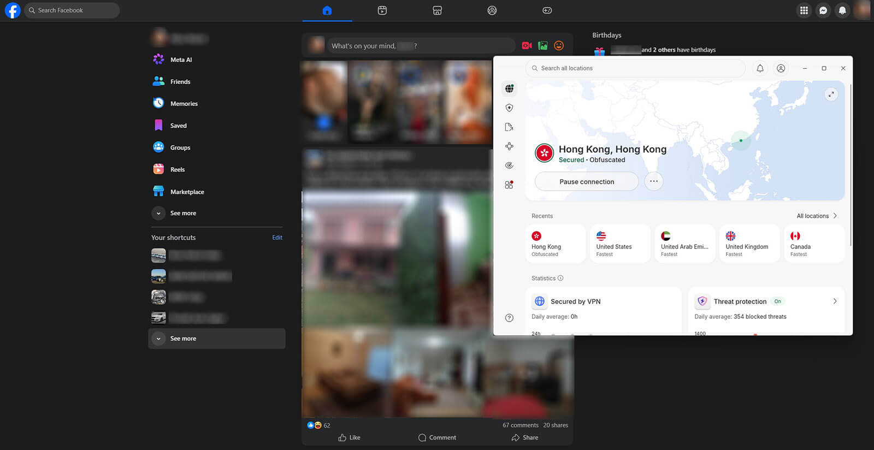874x450 pixels.
Task: Click the What's on your mind box
Action: [421, 46]
